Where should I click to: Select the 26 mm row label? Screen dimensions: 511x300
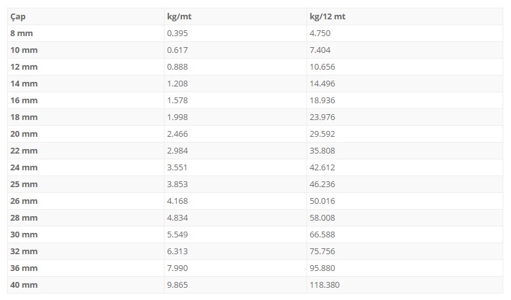click(24, 201)
